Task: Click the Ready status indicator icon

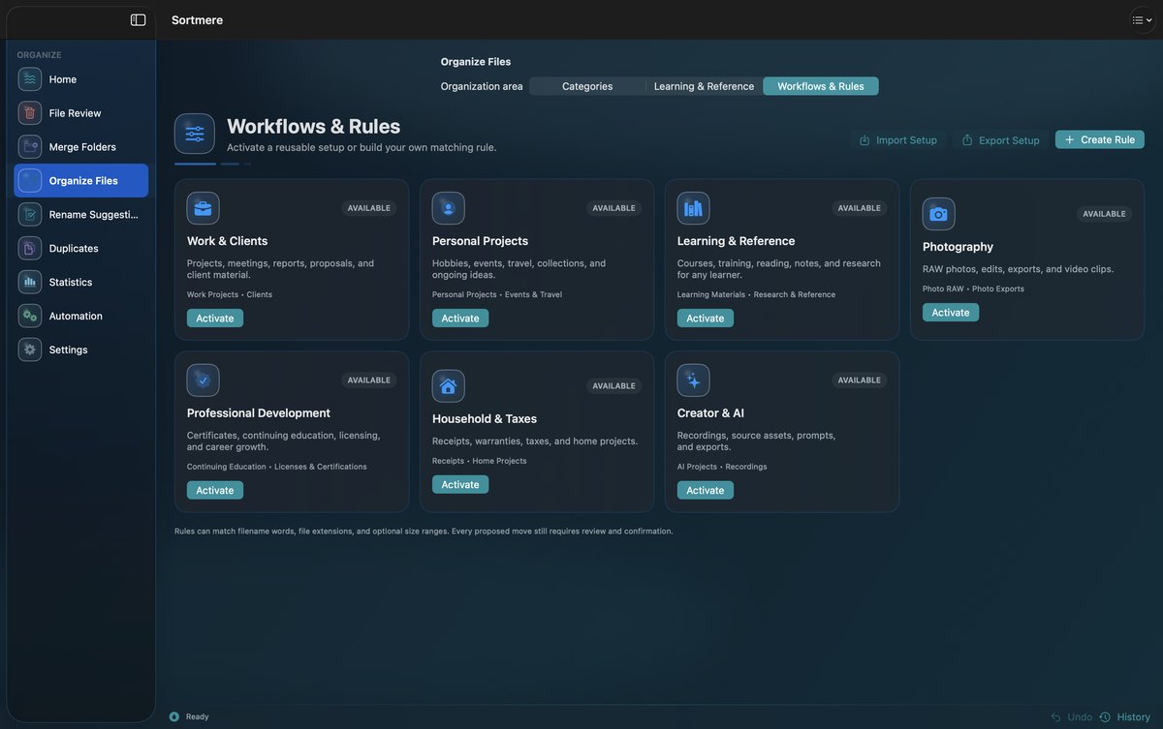Action: click(x=174, y=717)
